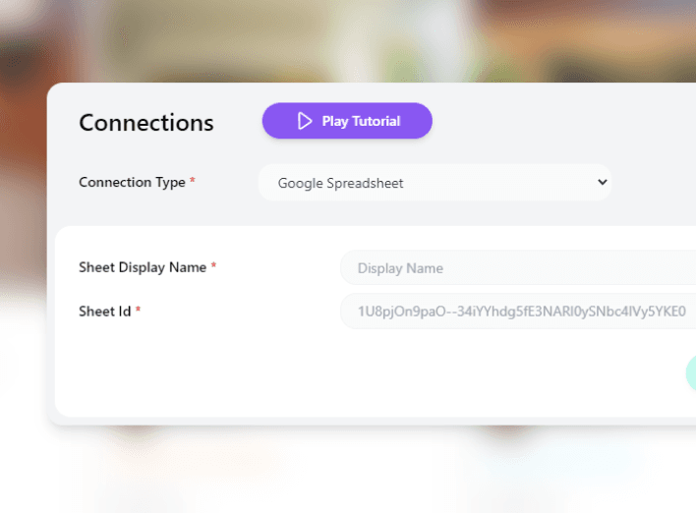Expand the chevron arrow on Connection Type select
Viewport: 696px width, 513px height.
pos(602,182)
